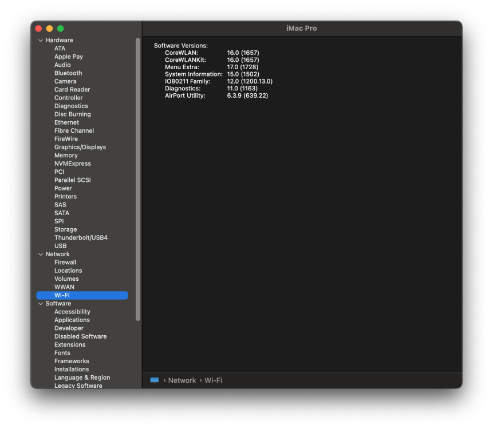Select ATA in the sidebar
The height and width of the screenshot is (429, 493).
coord(60,49)
